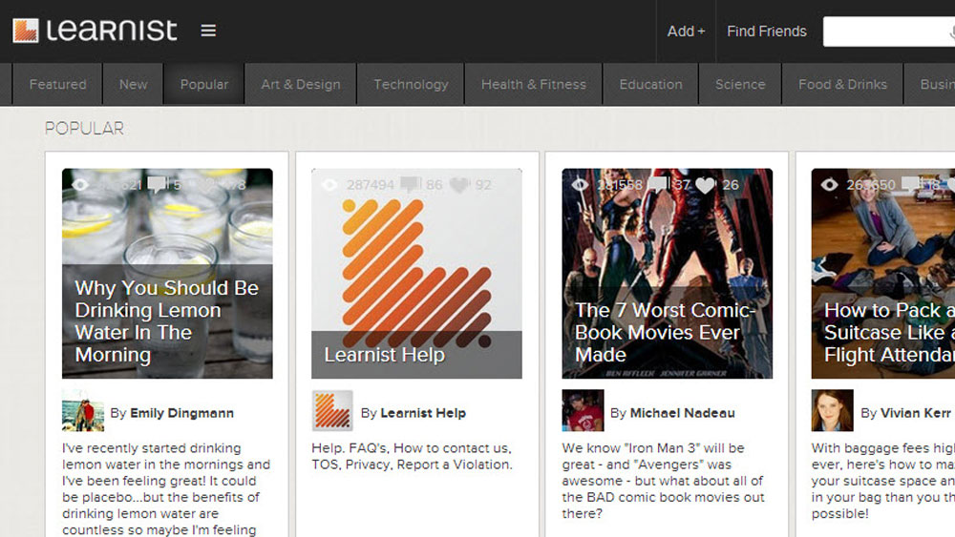Image resolution: width=955 pixels, height=537 pixels.
Task: Click the eye icon on the lemon water card
Action: (x=80, y=185)
